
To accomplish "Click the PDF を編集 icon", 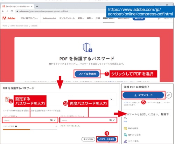I will [x=125, y=128].
